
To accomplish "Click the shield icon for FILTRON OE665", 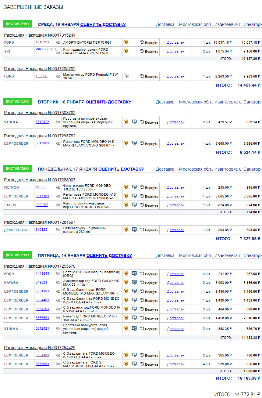I will [126, 187].
